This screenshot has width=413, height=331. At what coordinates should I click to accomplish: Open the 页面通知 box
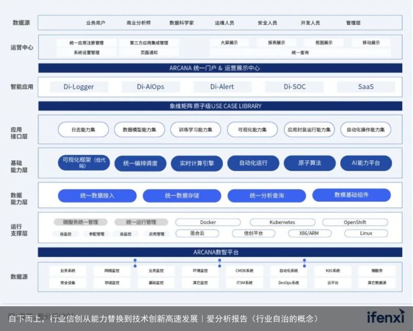(x=149, y=53)
